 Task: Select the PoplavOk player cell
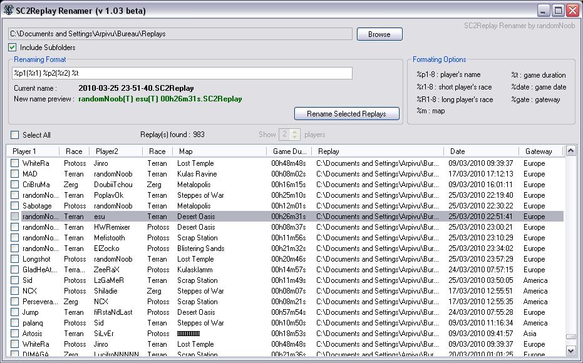pyautogui.click(x=108, y=195)
